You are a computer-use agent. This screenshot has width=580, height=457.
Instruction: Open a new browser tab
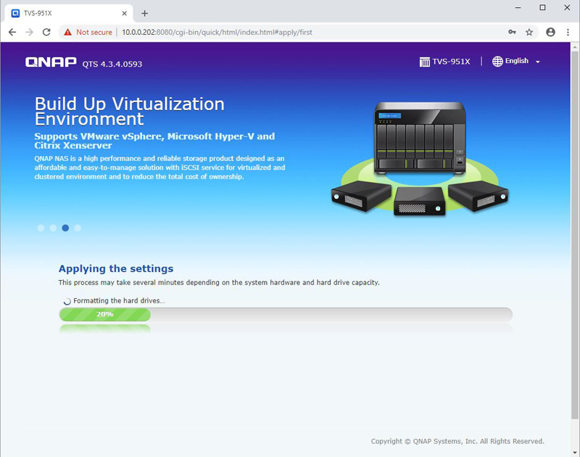144,13
